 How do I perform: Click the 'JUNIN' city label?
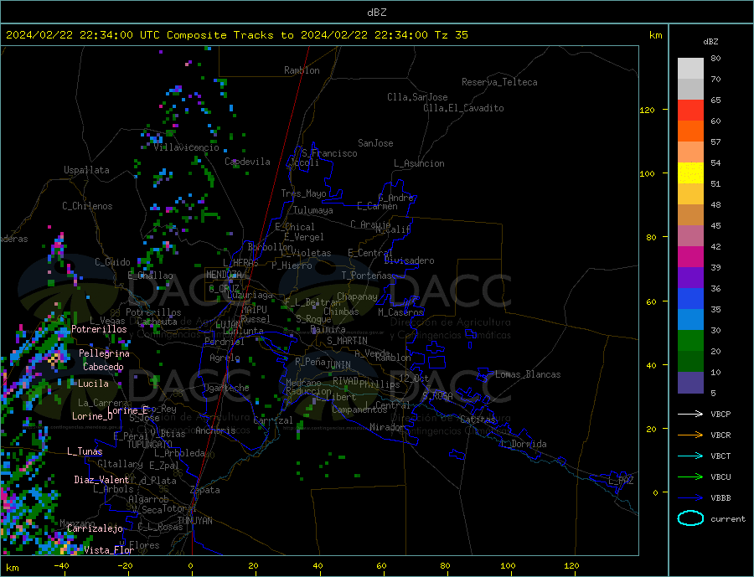pyautogui.click(x=338, y=365)
